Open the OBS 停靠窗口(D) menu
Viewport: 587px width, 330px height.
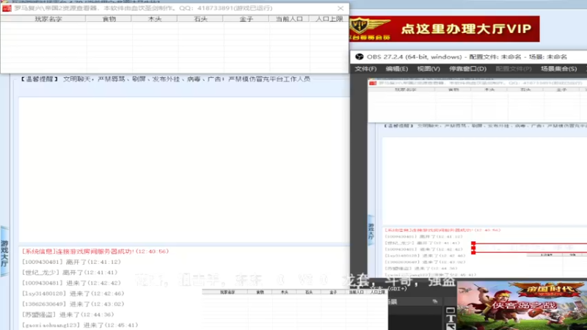click(x=467, y=69)
